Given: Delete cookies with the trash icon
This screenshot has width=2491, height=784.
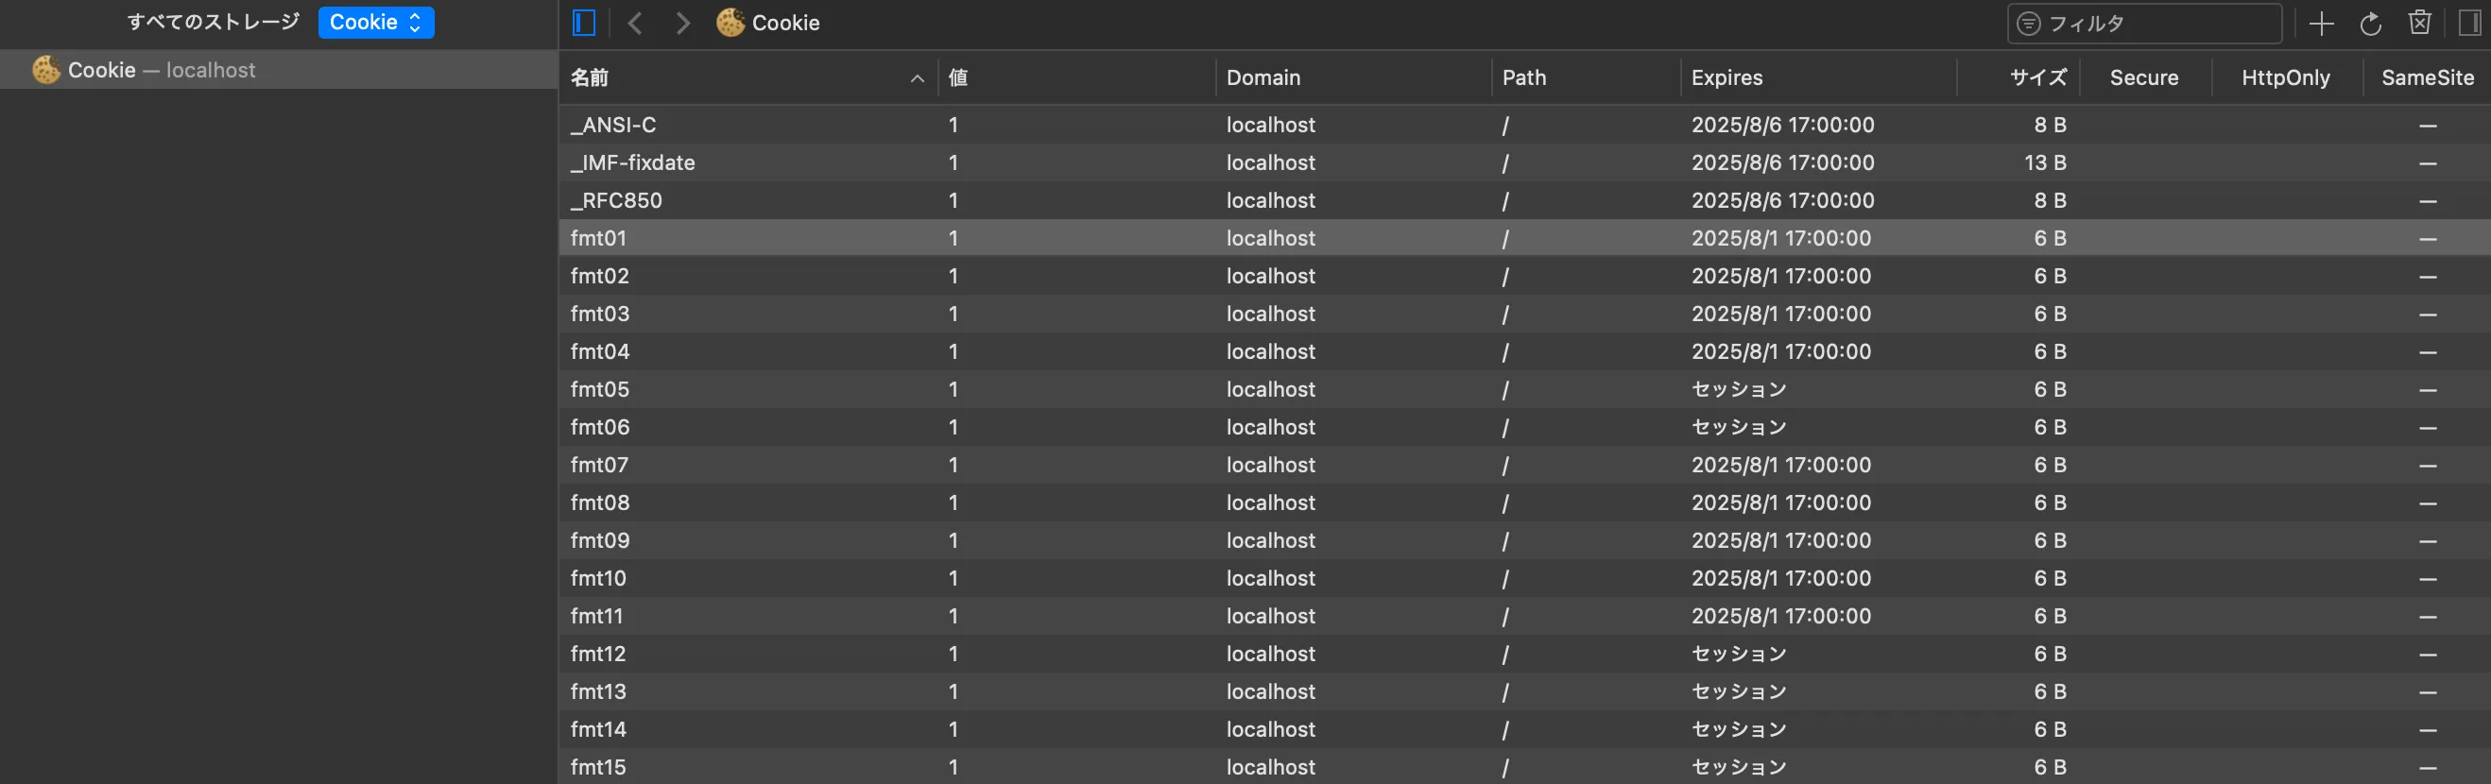Looking at the screenshot, I should pyautogui.click(x=2419, y=24).
